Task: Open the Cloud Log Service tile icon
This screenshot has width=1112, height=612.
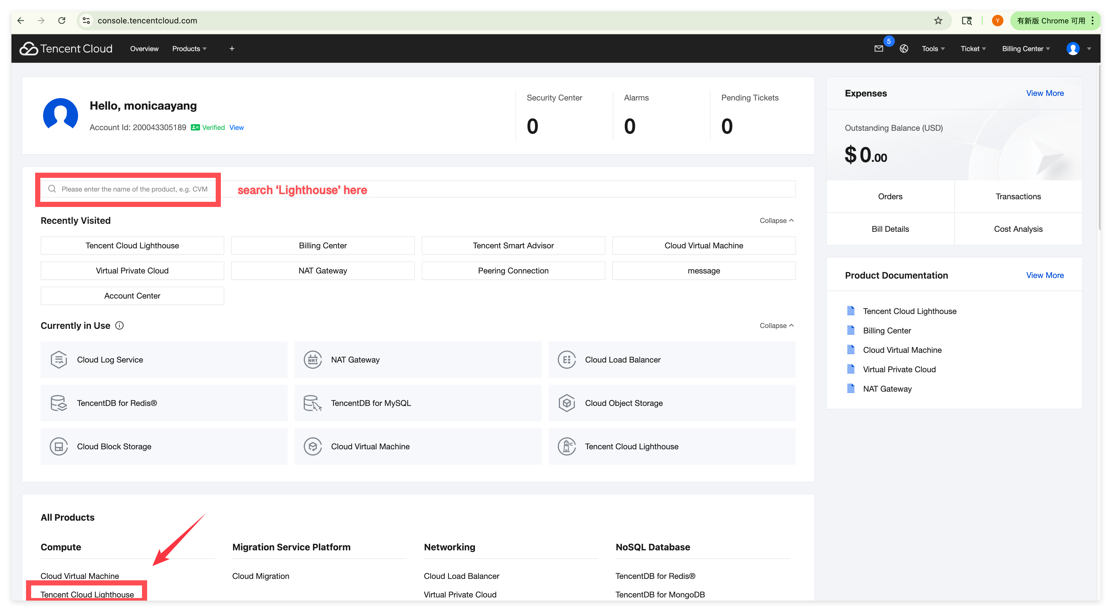Action: pos(59,360)
